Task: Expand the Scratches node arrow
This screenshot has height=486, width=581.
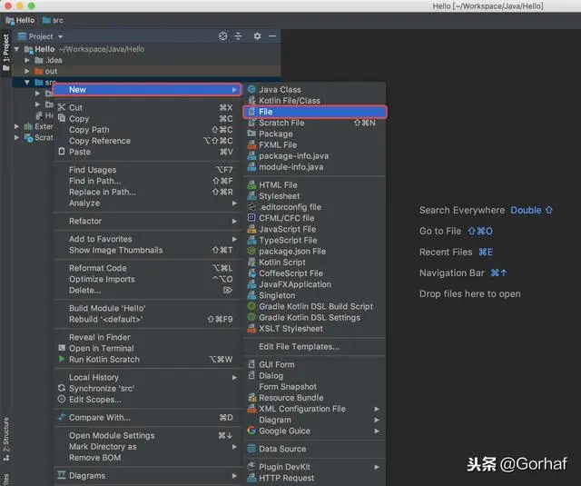Action: click(x=16, y=137)
